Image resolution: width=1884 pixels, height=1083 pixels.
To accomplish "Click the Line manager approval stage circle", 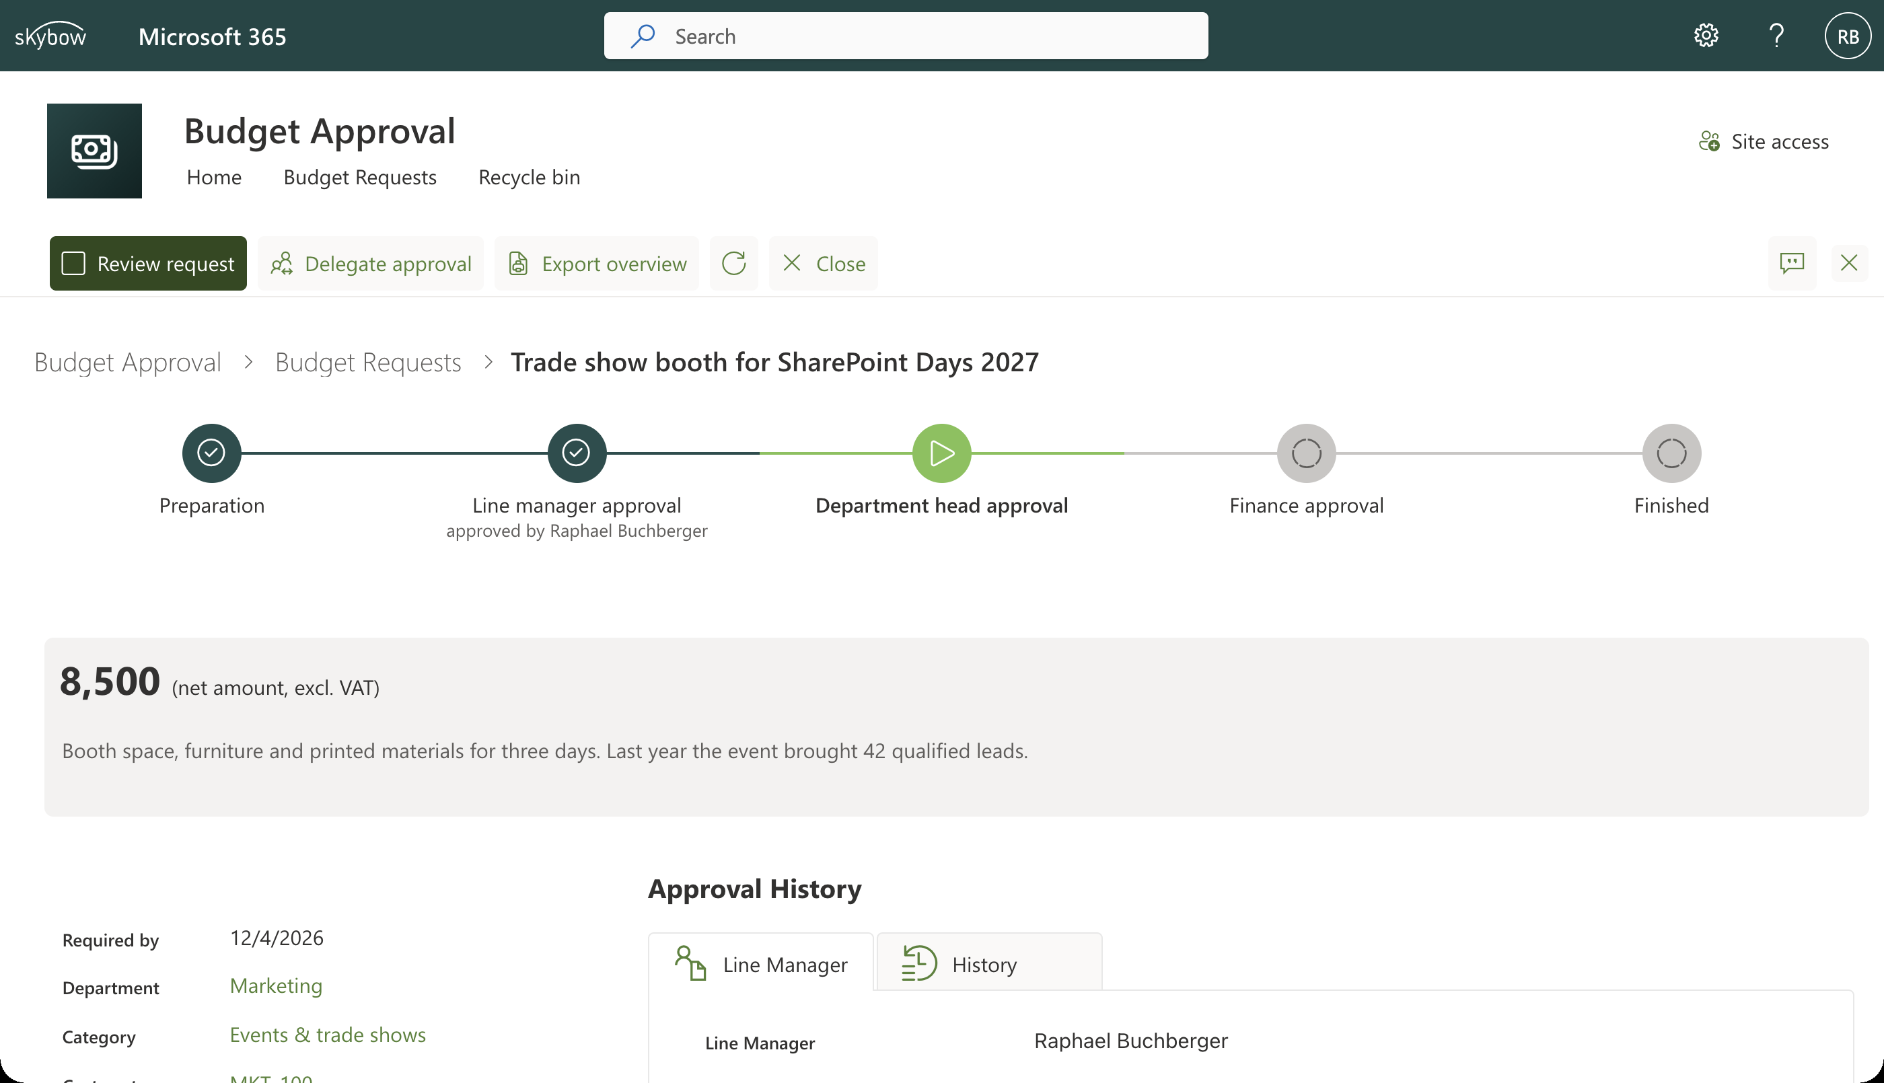I will pos(577,453).
